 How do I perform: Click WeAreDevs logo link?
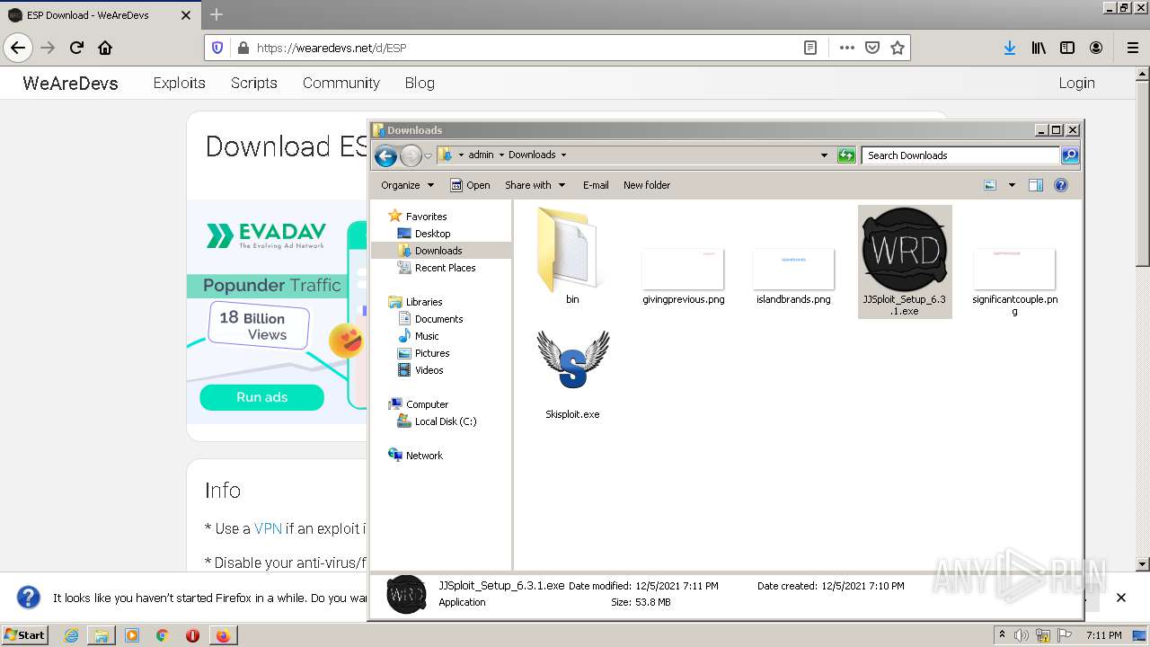[x=70, y=83]
